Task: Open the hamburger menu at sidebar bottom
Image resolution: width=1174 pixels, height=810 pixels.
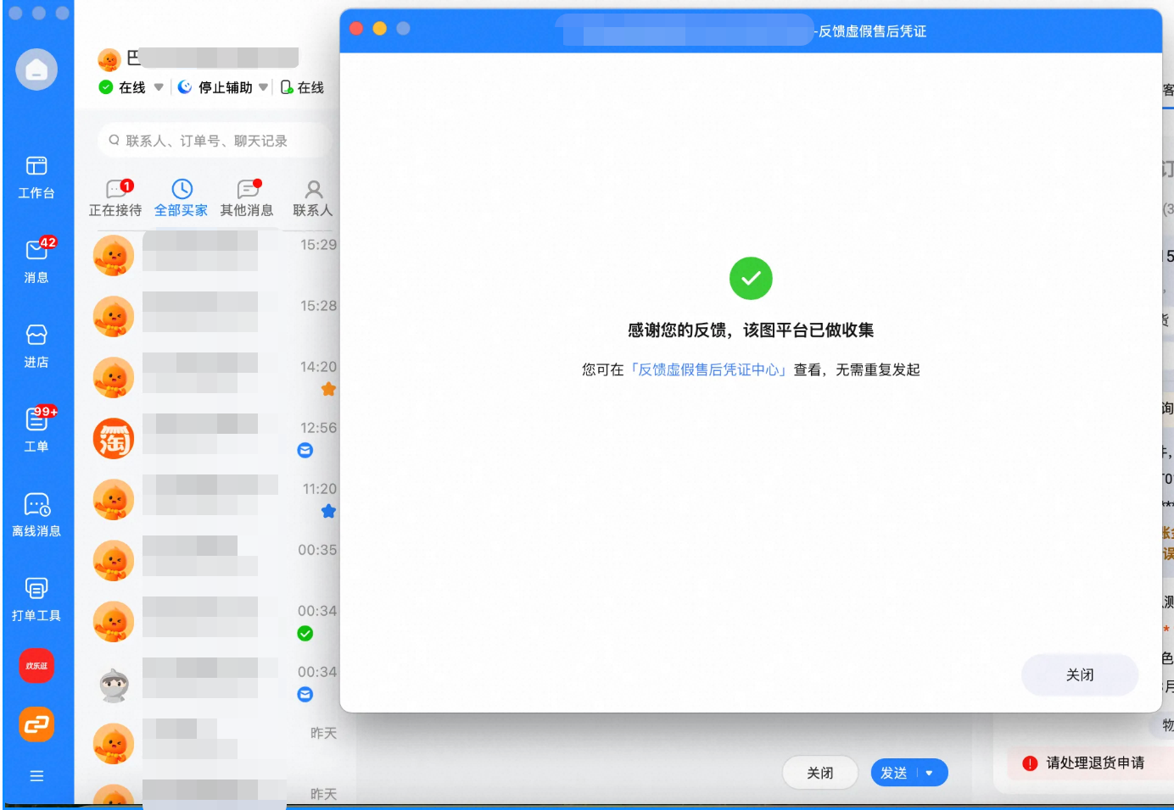Action: [36, 775]
